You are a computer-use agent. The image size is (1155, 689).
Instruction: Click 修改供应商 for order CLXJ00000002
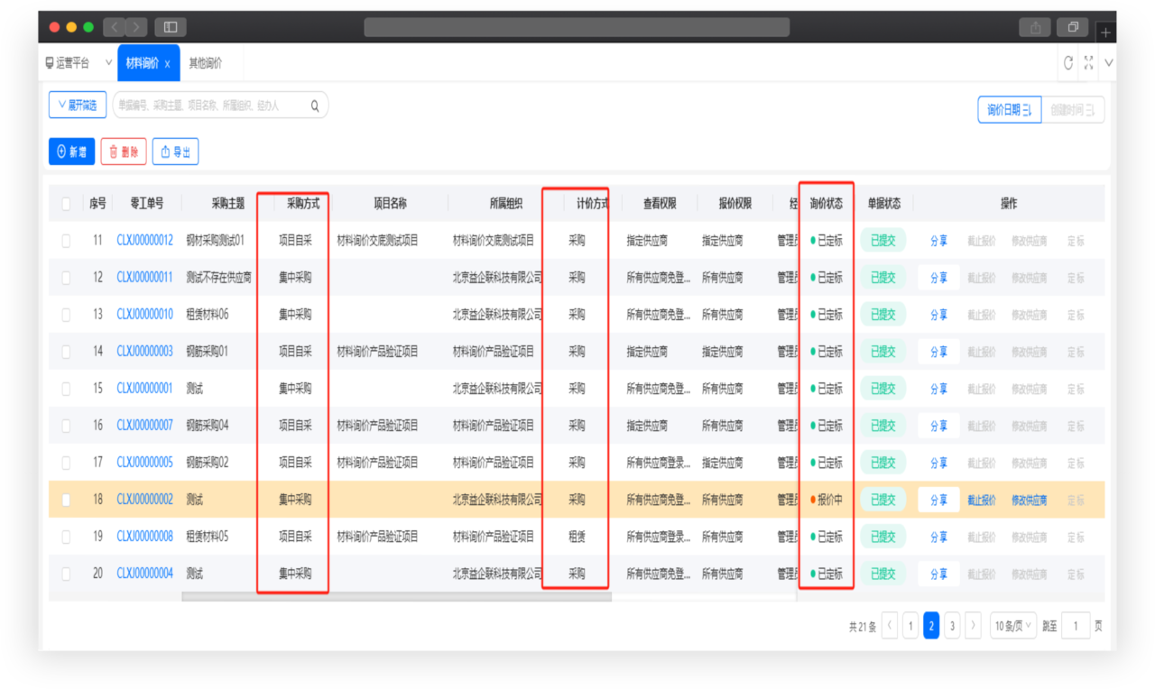tap(1030, 501)
